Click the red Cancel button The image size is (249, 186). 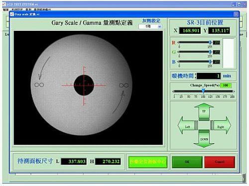[220, 162]
